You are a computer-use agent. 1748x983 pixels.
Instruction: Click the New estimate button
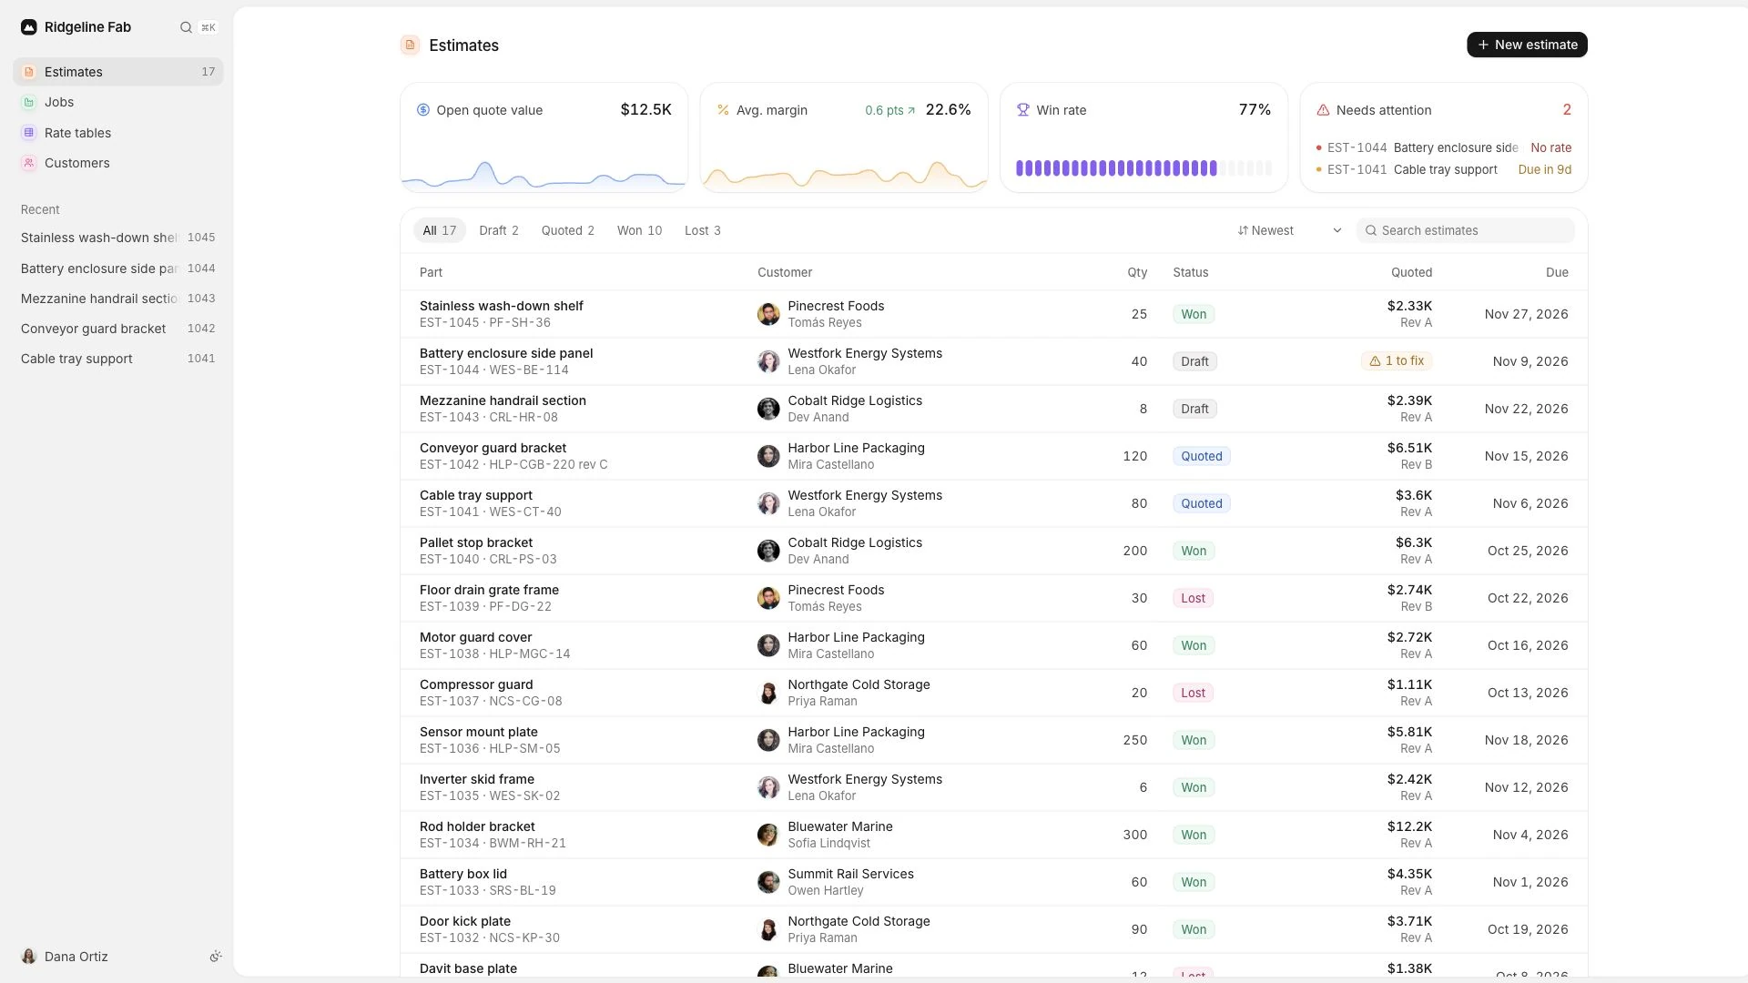(1527, 45)
